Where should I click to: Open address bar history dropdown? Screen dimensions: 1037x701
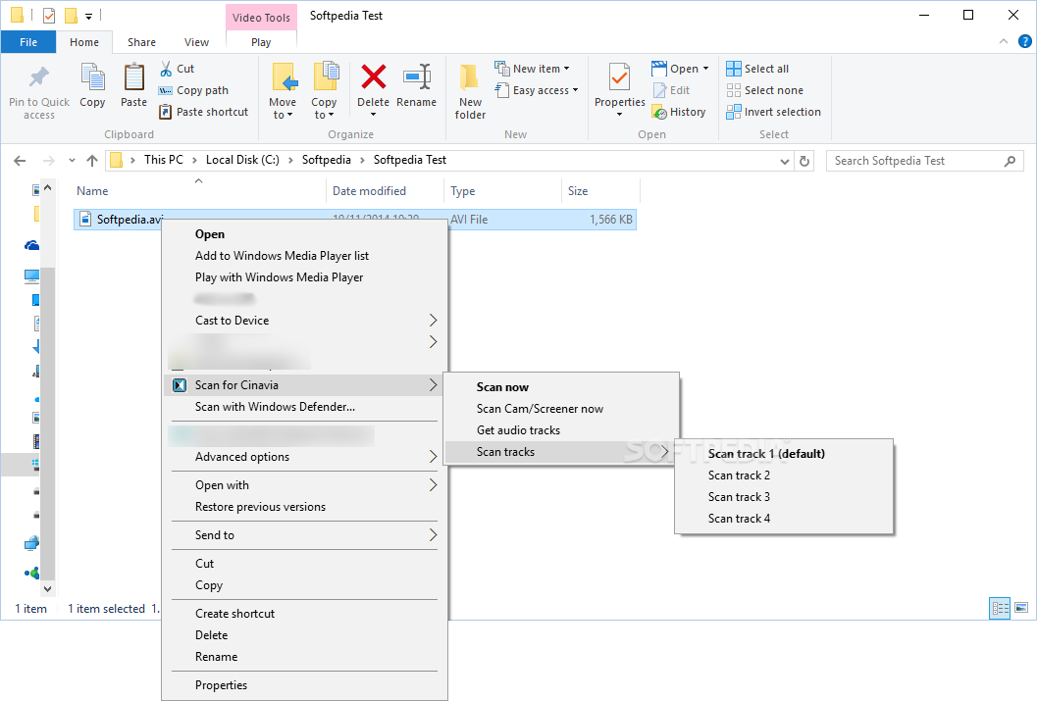click(x=784, y=161)
